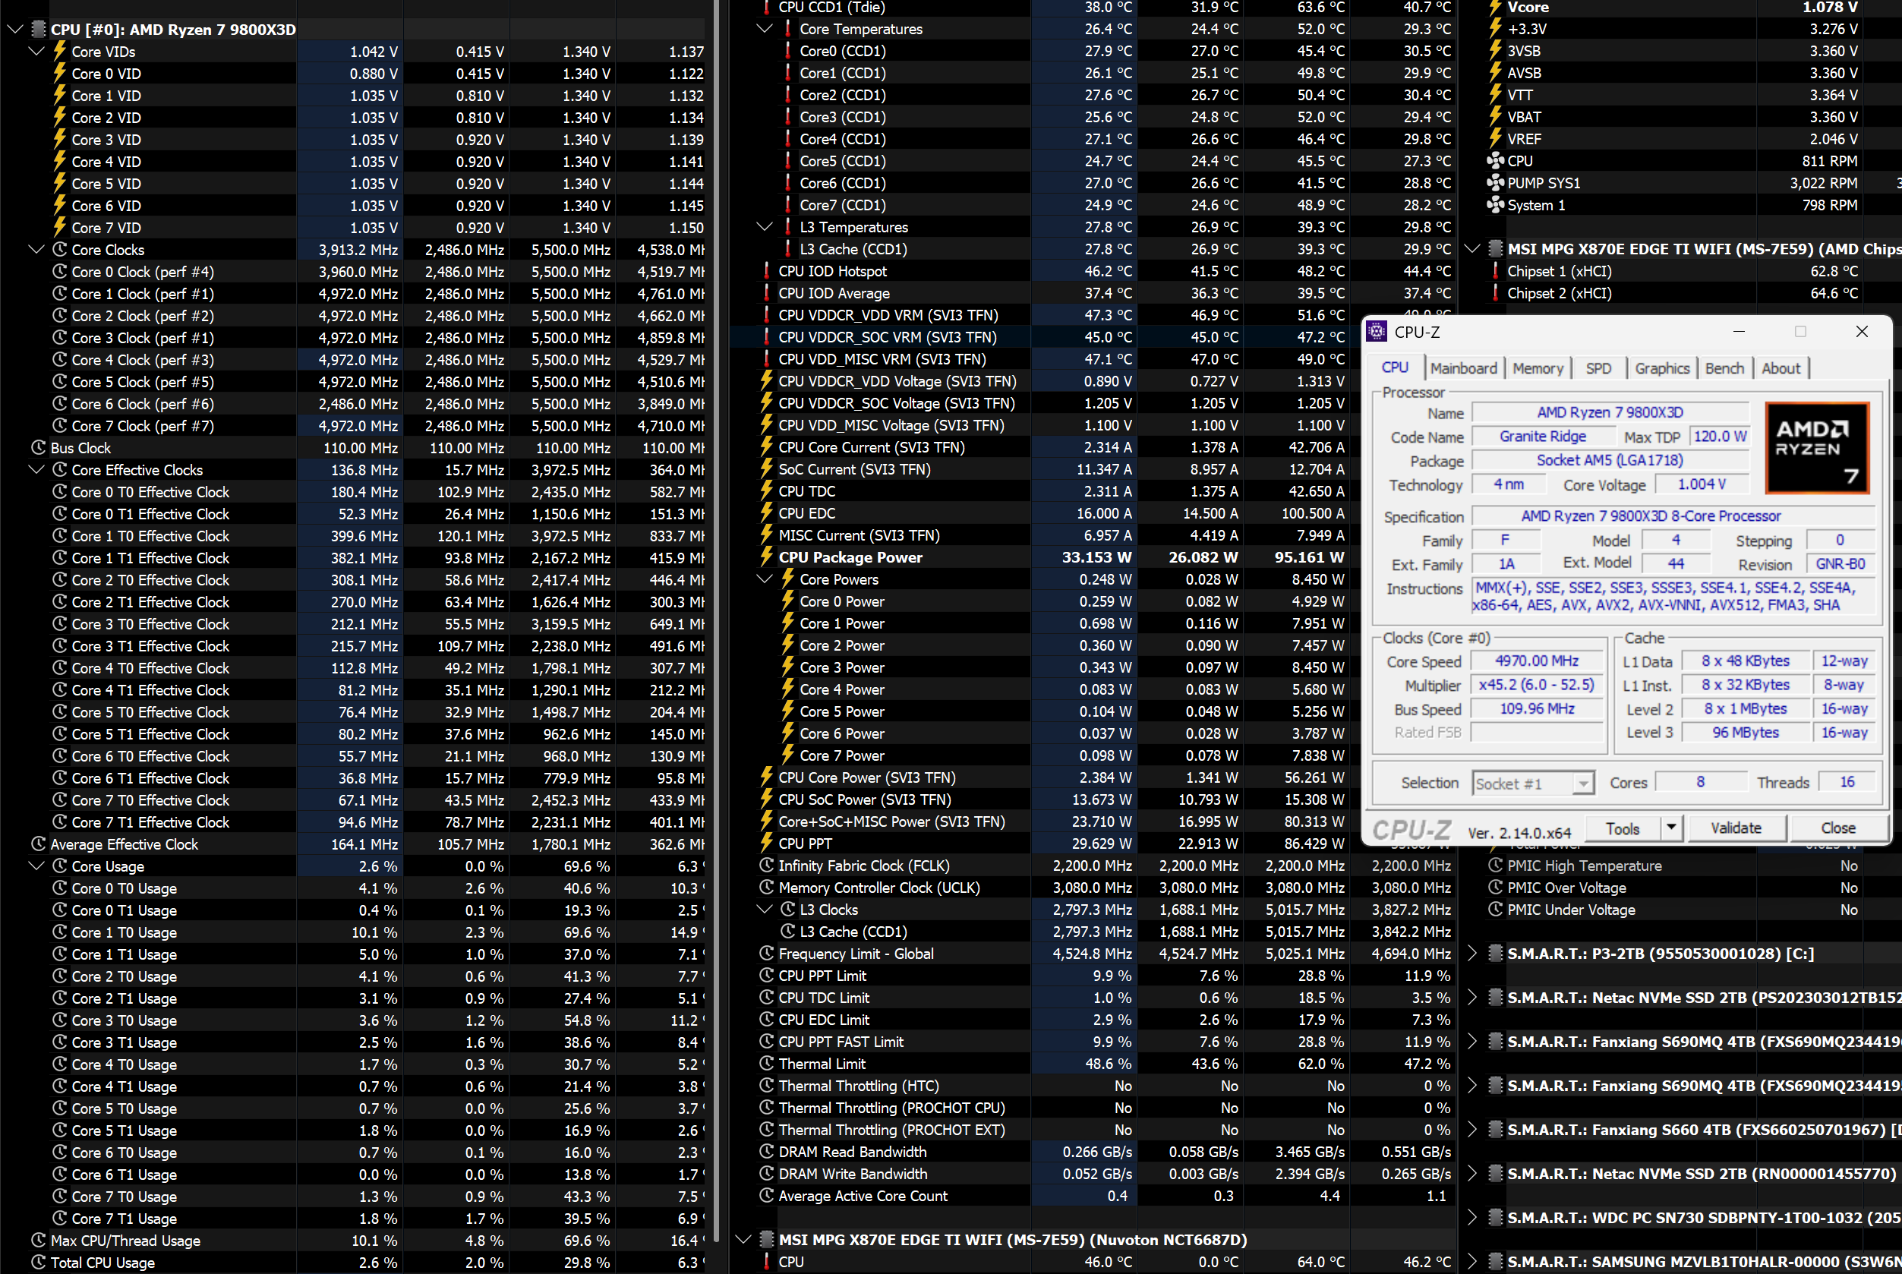Collapse the Core VIDs tree group

36,51
